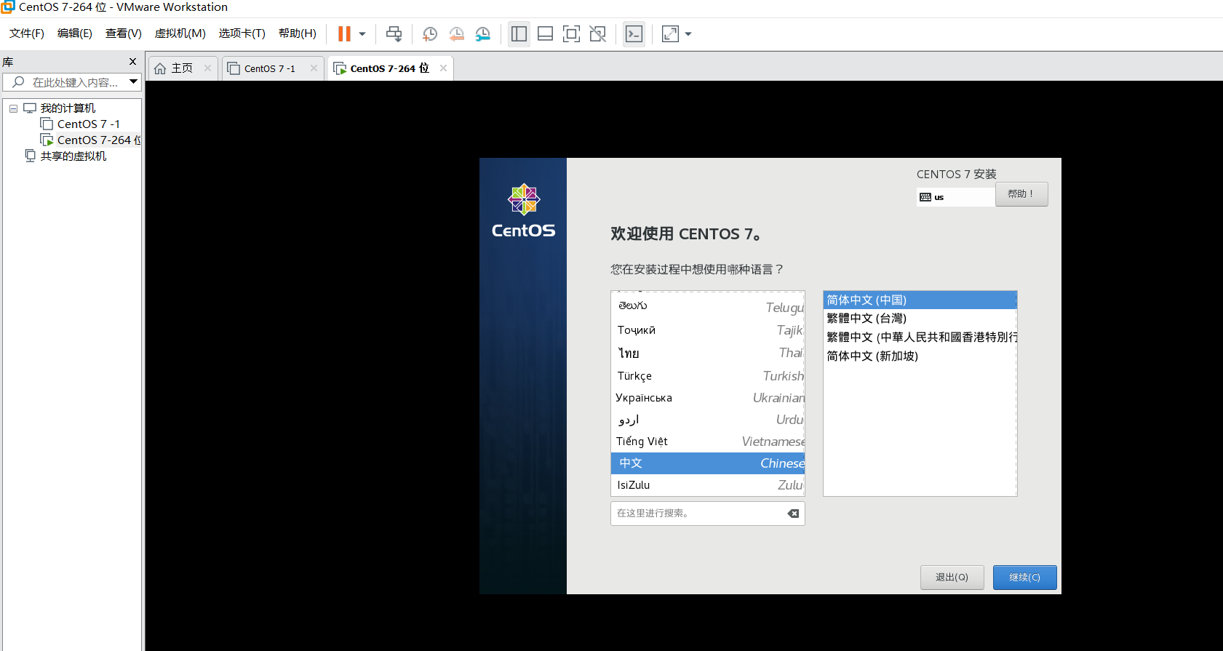
Task: Click the 帮助！ button in installer
Action: tap(1021, 194)
